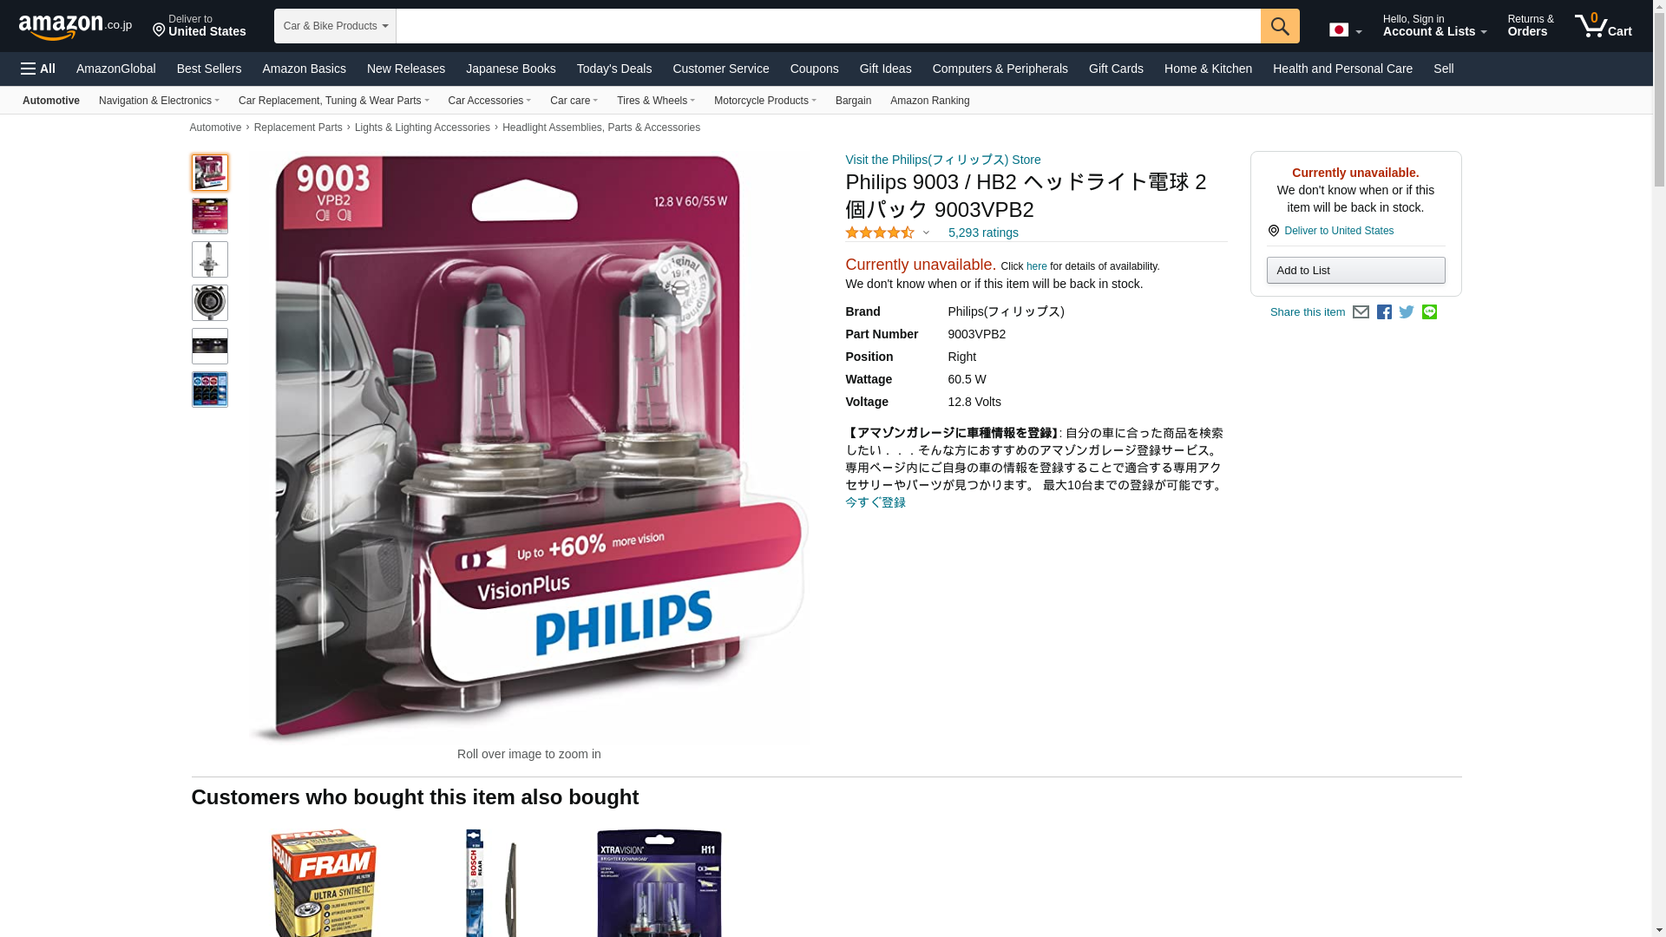
Task: Share this item on Facebook
Action: (1384, 312)
